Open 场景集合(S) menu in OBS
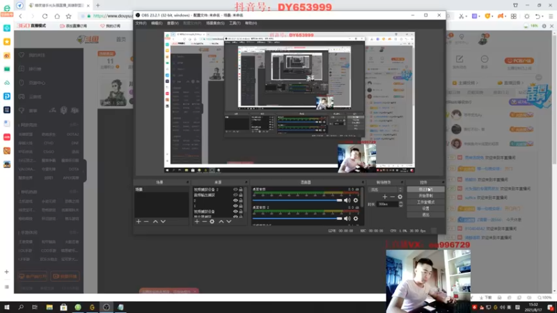 pos(215,23)
